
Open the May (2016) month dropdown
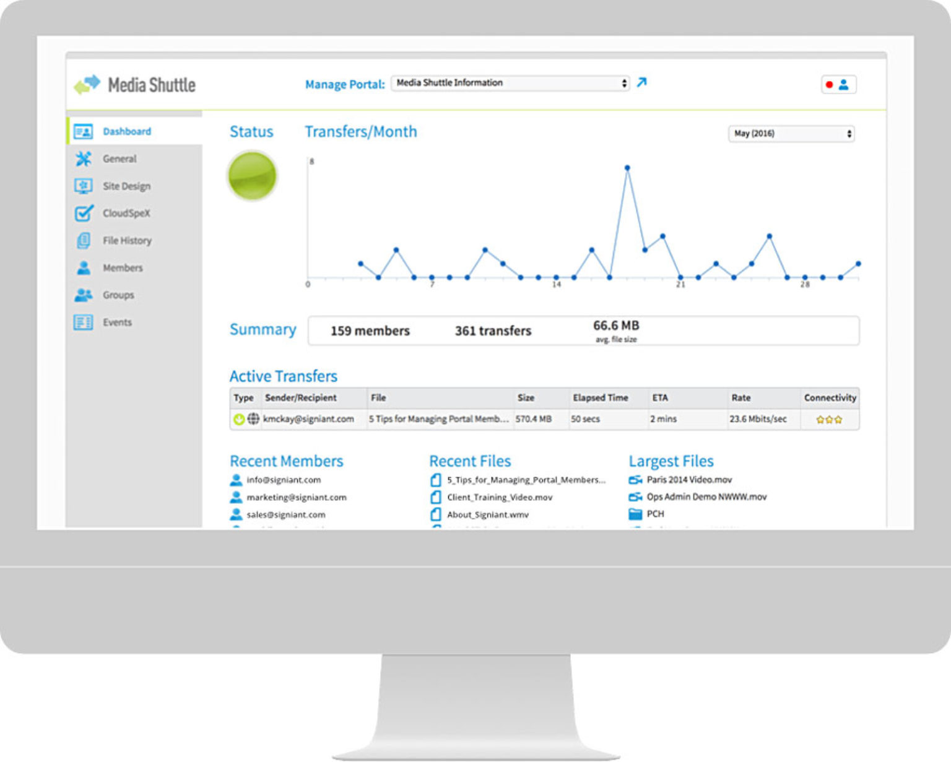click(791, 134)
